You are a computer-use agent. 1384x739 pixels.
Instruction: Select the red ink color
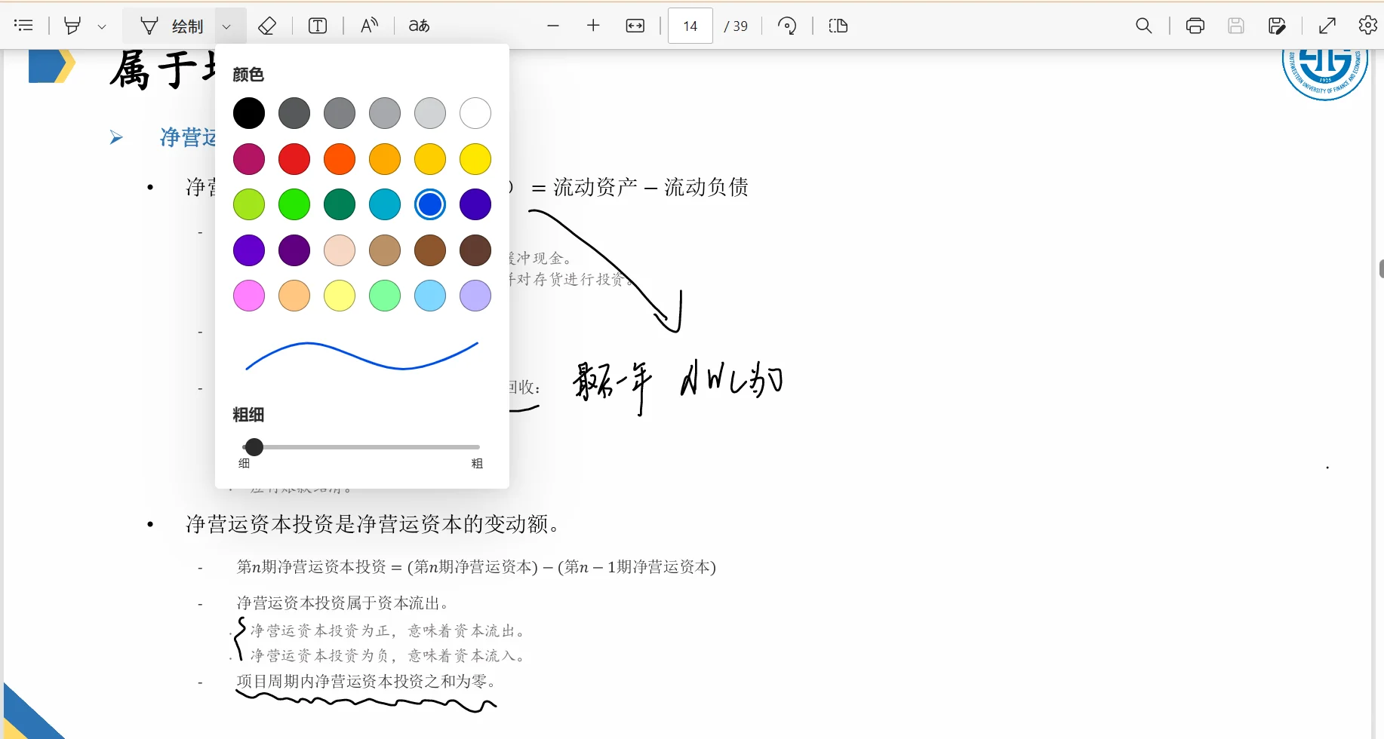pos(294,158)
